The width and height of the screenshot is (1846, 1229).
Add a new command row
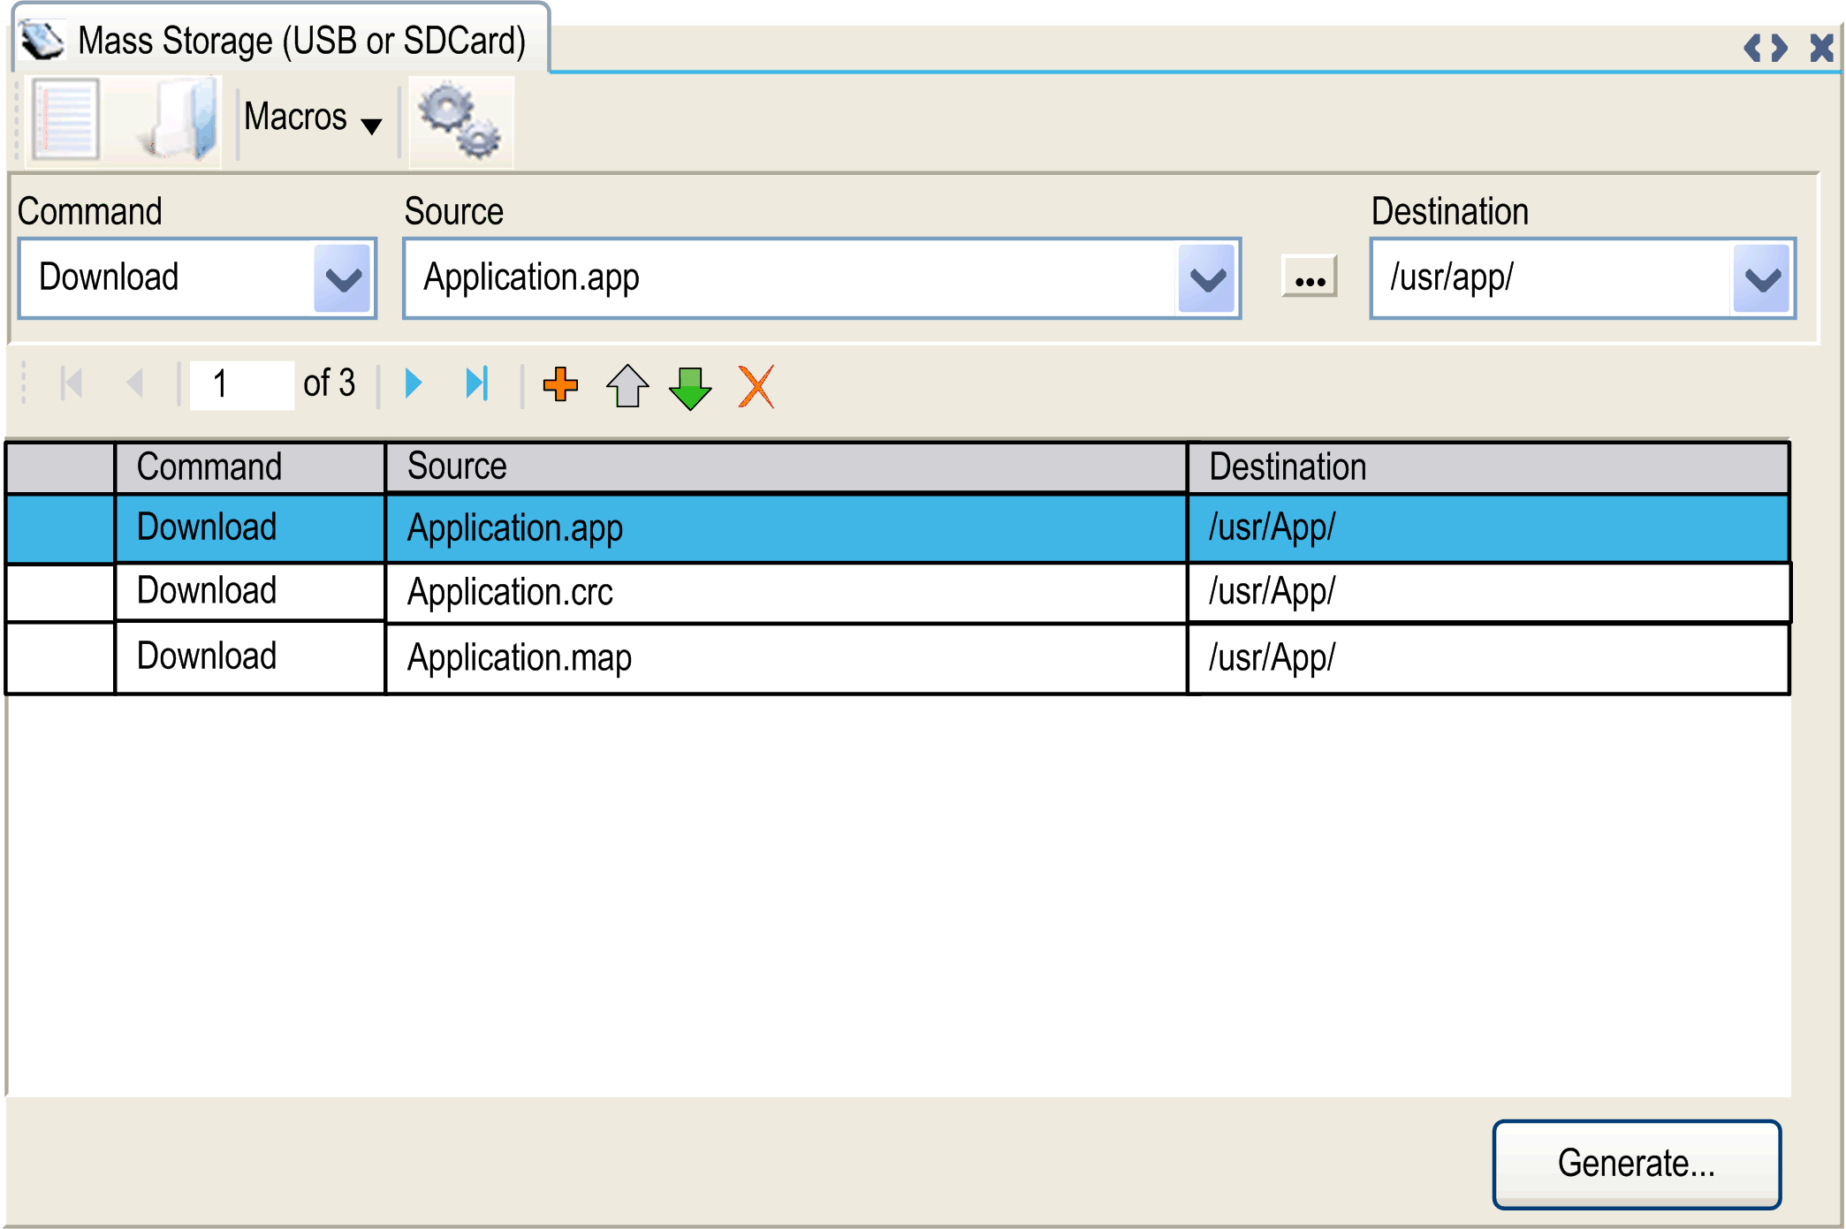[561, 384]
